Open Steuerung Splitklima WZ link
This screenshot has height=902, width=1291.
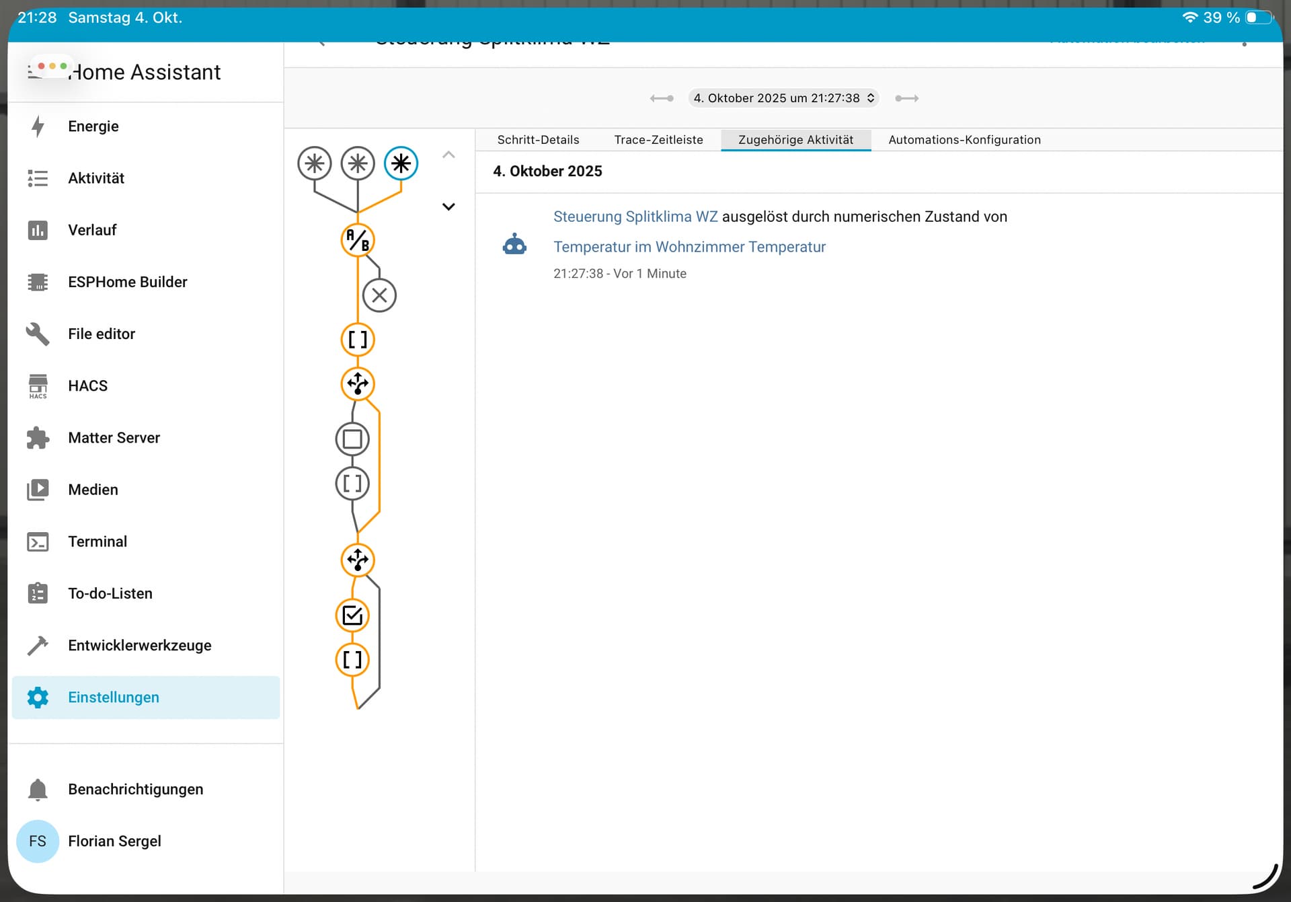click(635, 217)
